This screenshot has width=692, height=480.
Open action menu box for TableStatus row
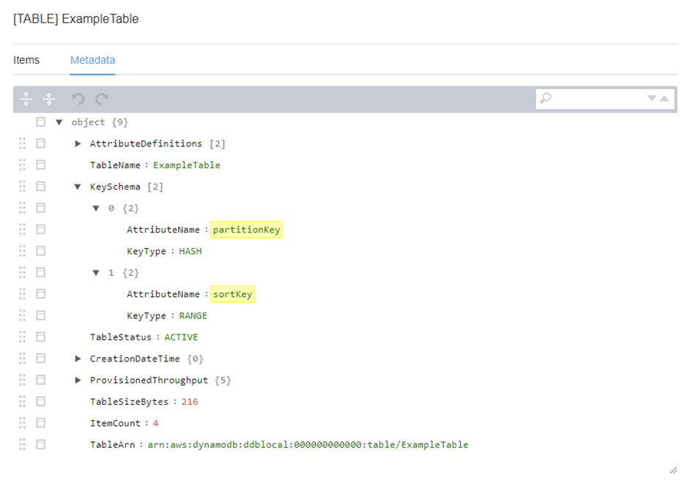(x=40, y=337)
